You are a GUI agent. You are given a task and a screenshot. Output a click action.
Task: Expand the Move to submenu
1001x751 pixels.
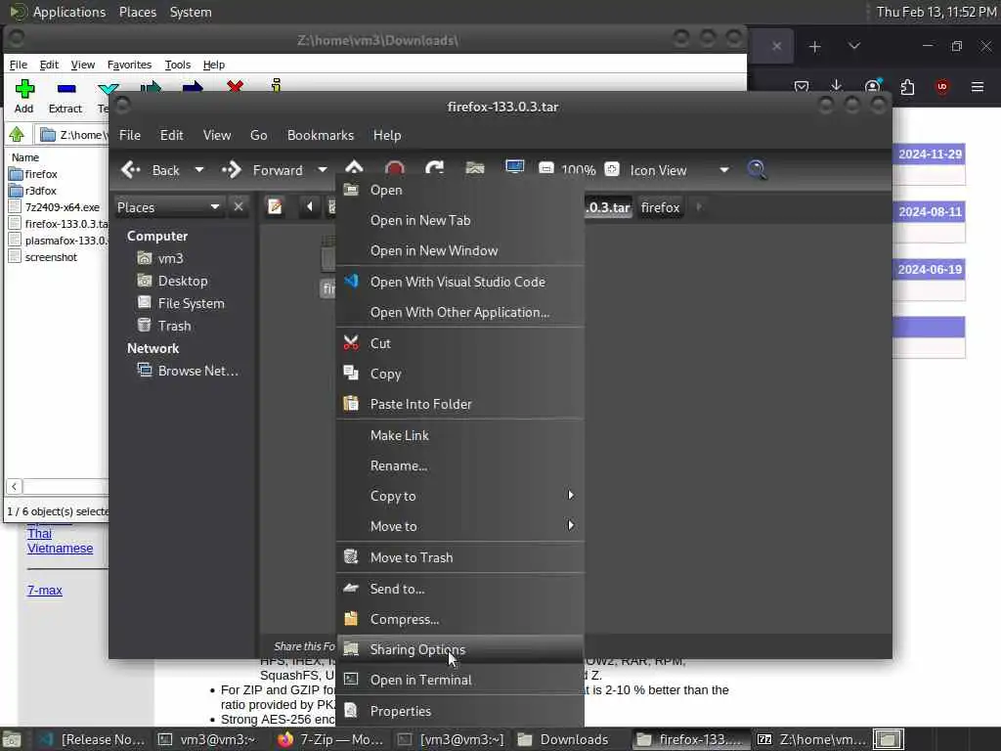point(459,526)
